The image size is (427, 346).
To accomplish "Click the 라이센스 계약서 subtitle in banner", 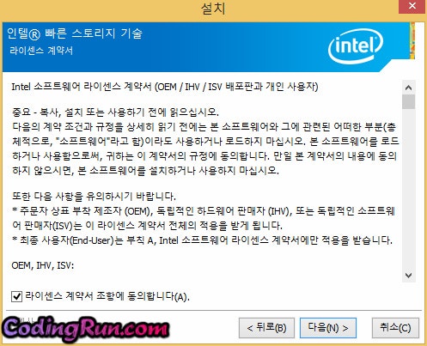I will click(x=41, y=51).
